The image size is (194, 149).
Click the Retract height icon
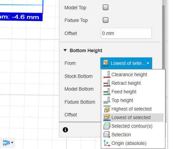[x=107, y=83]
